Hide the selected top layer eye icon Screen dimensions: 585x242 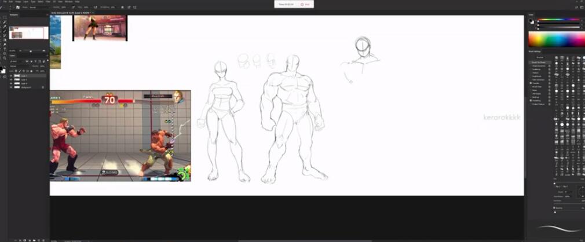coord(11,76)
